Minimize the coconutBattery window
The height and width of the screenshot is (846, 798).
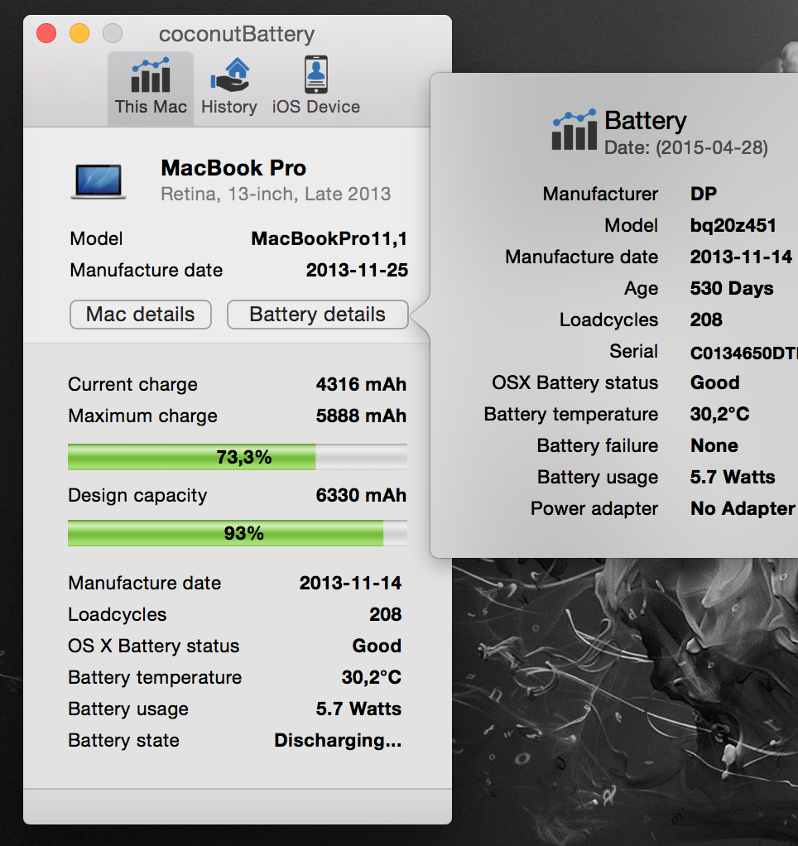(x=79, y=33)
